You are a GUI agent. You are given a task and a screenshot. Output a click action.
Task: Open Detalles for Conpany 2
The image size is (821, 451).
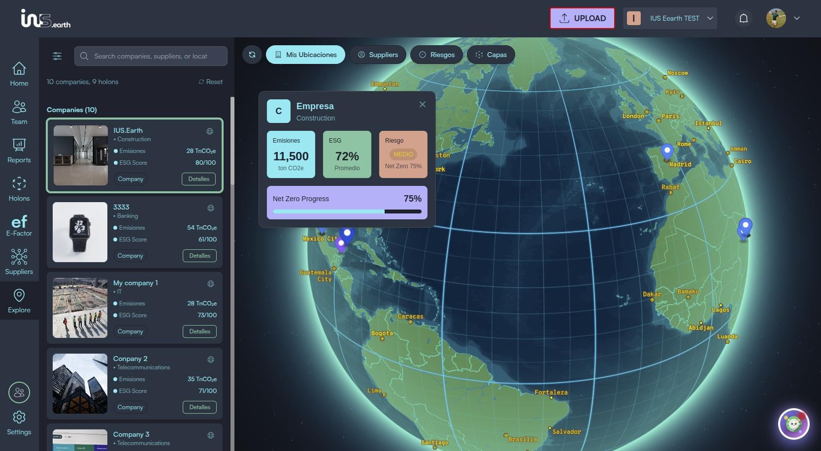coord(199,407)
